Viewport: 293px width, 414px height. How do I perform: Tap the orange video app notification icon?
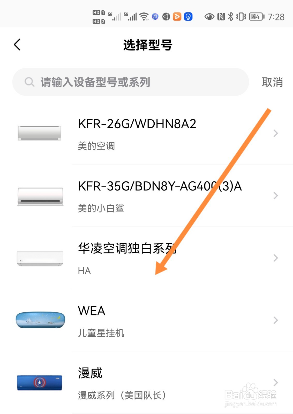point(177,17)
